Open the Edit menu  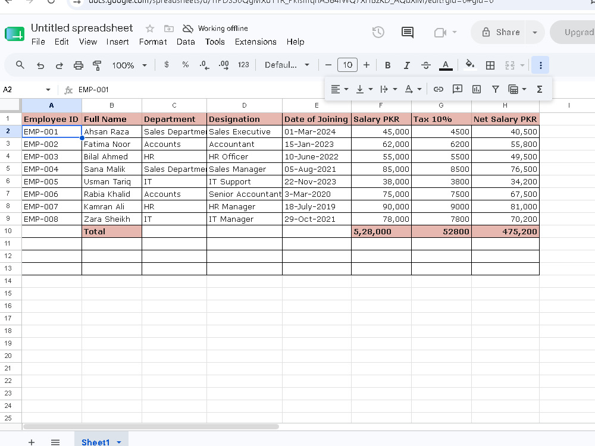(61, 42)
